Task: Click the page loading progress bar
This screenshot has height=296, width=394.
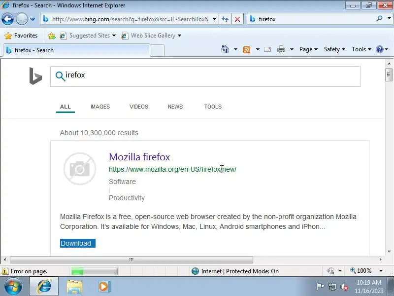Action: (94, 271)
